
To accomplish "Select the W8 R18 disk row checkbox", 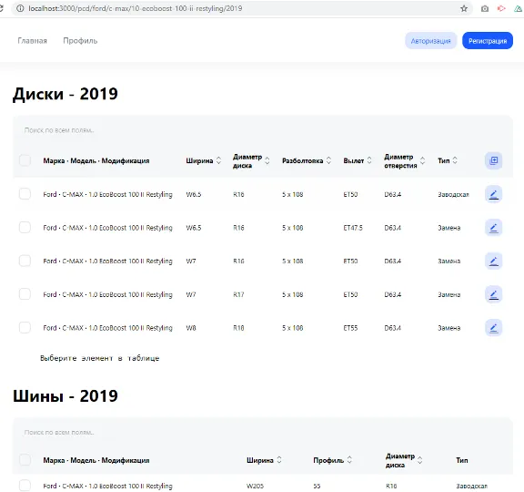I will click(25, 327).
